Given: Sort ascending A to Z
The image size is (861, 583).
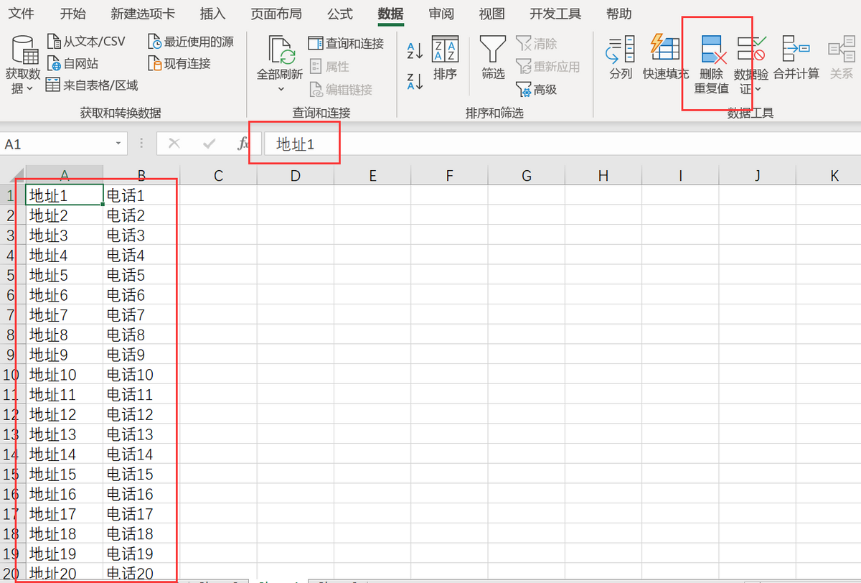Looking at the screenshot, I should click(x=415, y=50).
